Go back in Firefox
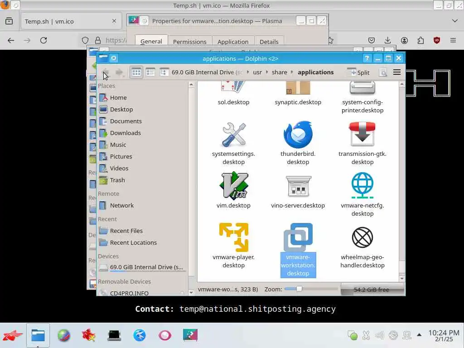 point(11,40)
